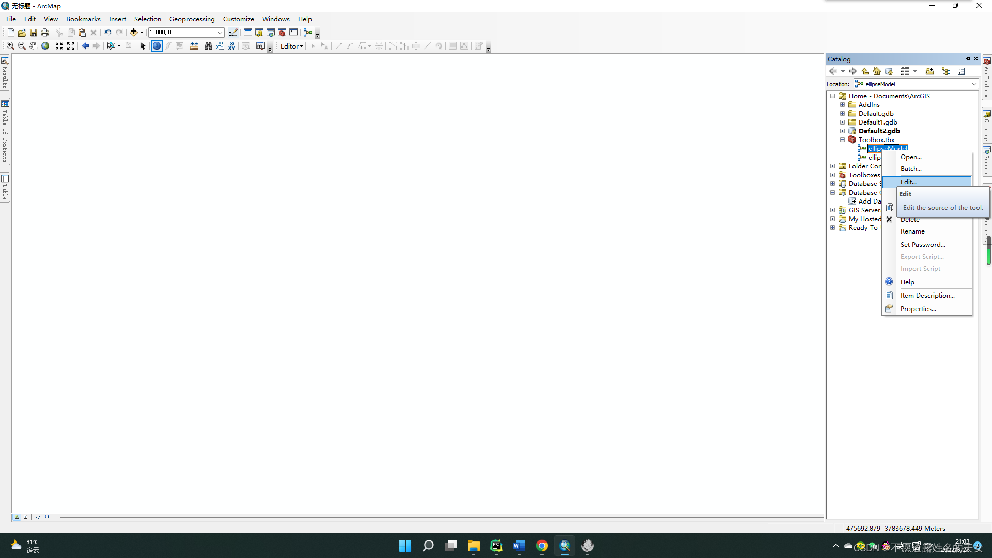Open the Editor dropdown button
The height and width of the screenshot is (558, 992).
[291, 46]
